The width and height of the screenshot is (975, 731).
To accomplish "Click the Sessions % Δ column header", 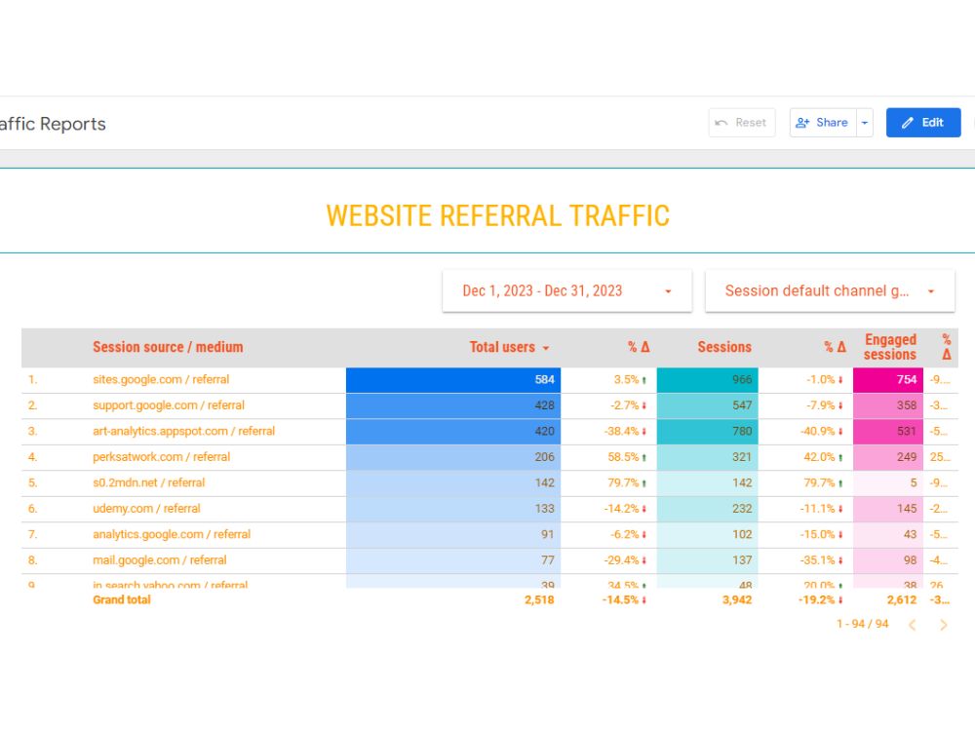I will coord(836,347).
